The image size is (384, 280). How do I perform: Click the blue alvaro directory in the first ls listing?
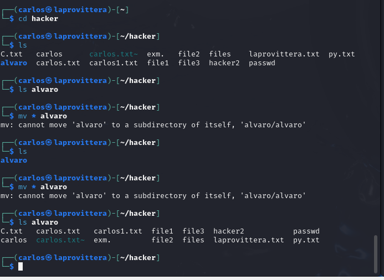click(x=14, y=63)
